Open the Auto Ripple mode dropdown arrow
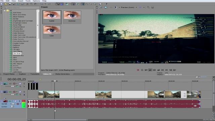This screenshot has height=121, width=215. click(70, 4)
